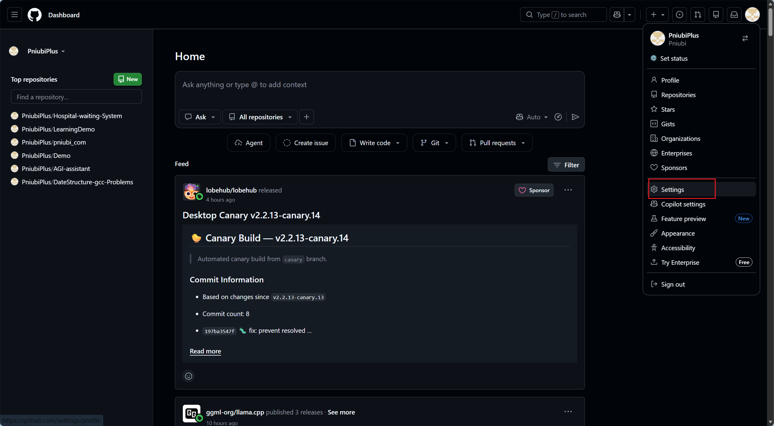Select Repositories in user menu
774x426 pixels.
(701, 95)
